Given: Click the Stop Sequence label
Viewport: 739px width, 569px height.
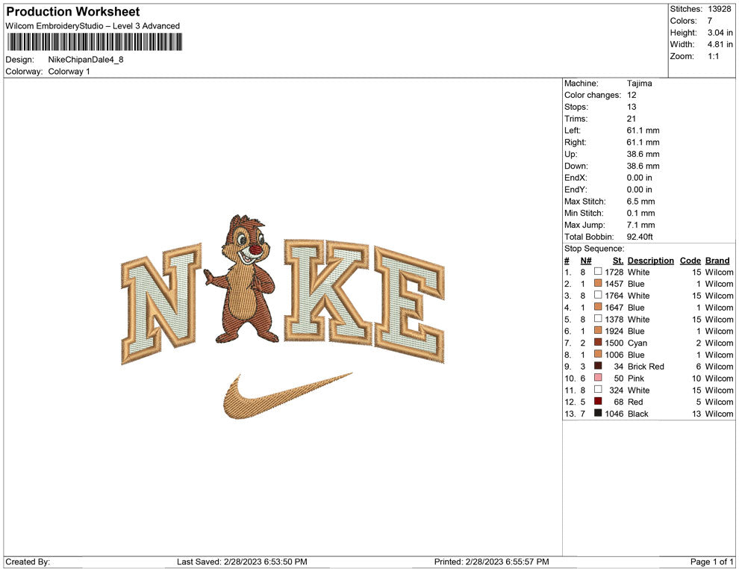Looking at the screenshot, I should point(594,249).
